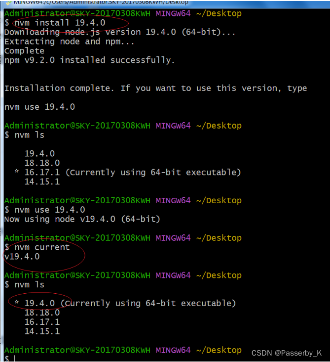Click '14.15.1' in the last nvm ls list
Image resolution: width=330 pixels, height=362 pixels.
tap(42, 331)
